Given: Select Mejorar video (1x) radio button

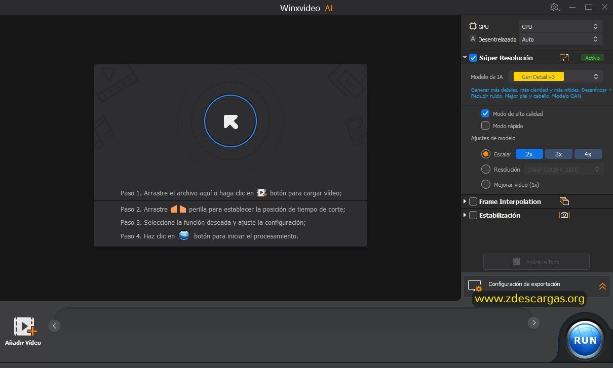Looking at the screenshot, I should point(486,184).
